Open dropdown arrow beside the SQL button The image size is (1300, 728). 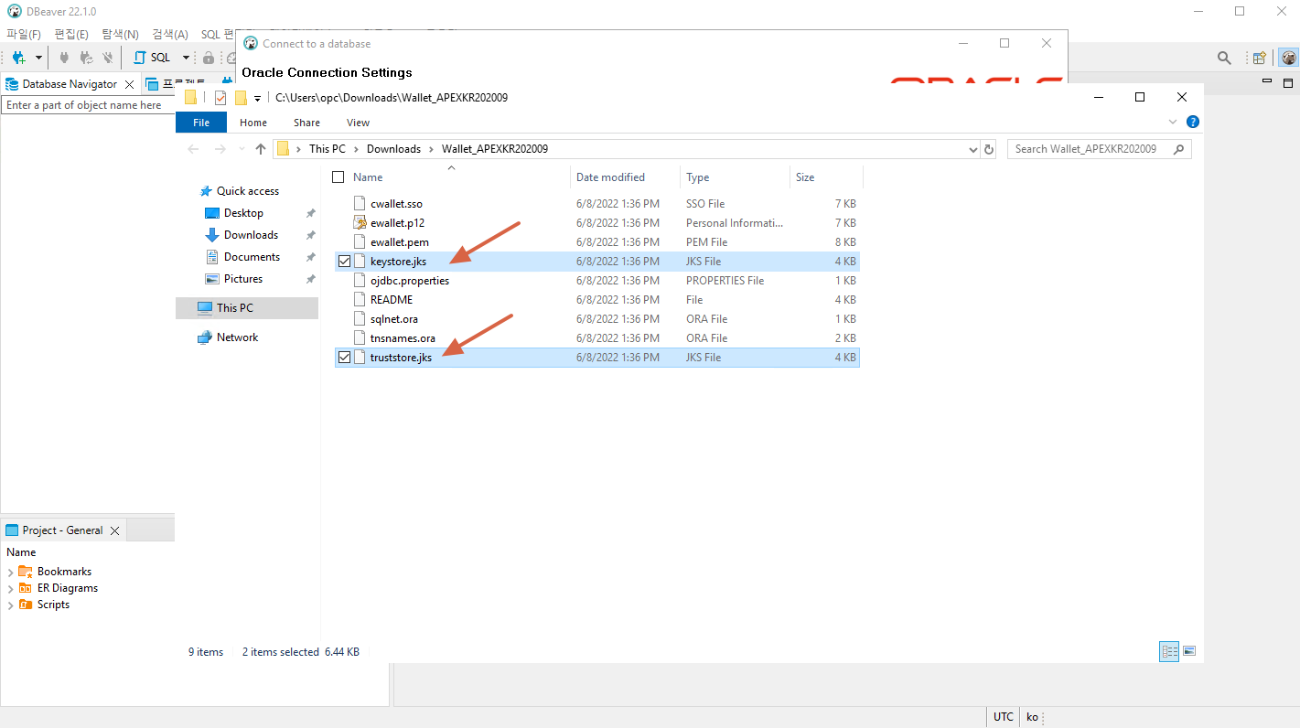186,58
